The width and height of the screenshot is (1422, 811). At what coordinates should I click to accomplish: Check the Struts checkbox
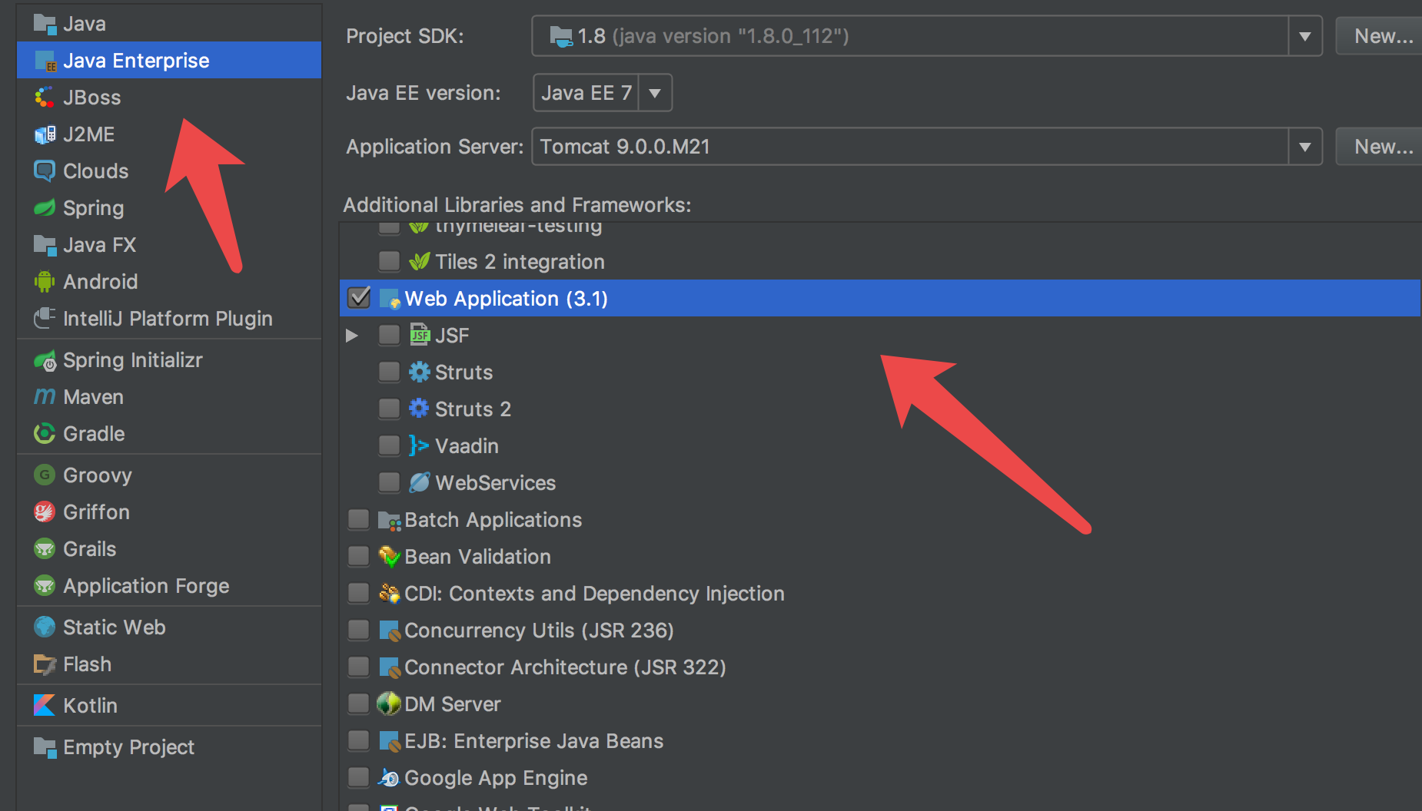[390, 372]
